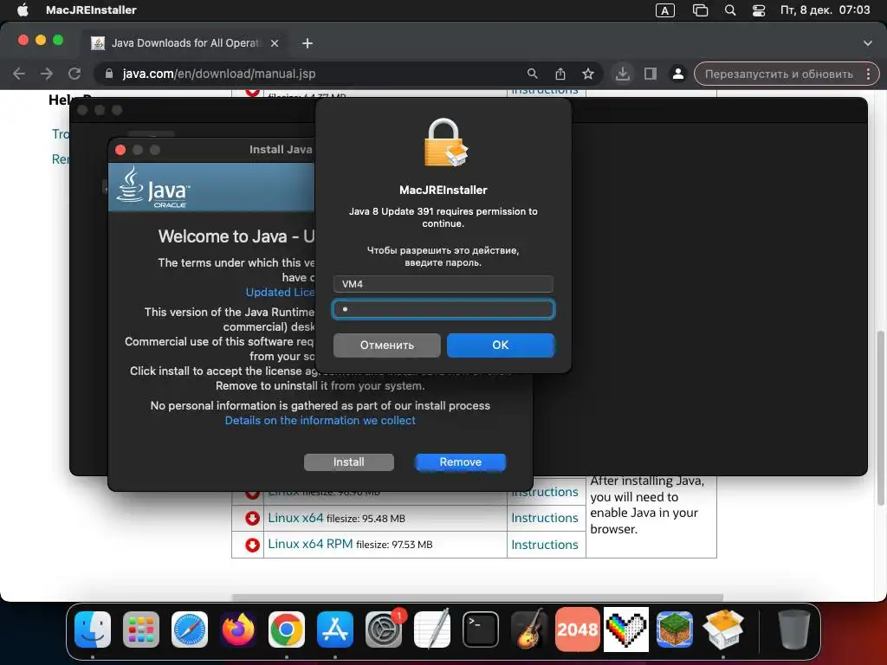
Task: Open Finder from the Dock
Action: [93, 629]
